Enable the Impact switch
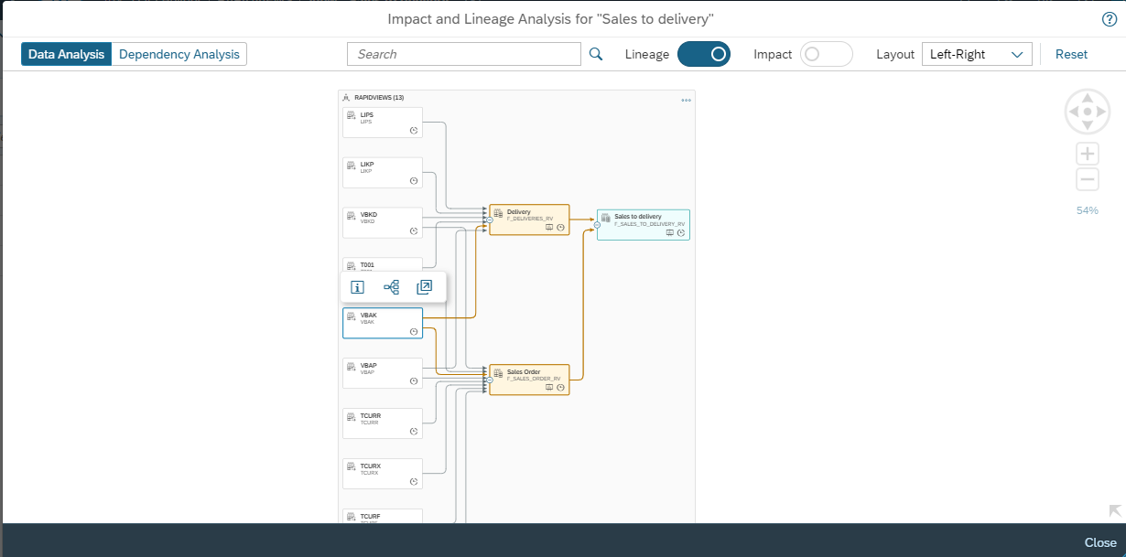Viewport: 1126px width, 557px height. (826, 54)
